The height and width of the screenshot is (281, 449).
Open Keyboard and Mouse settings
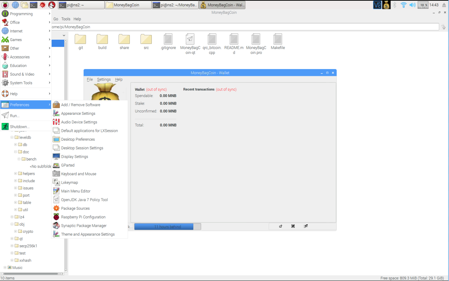click(89, 174)
